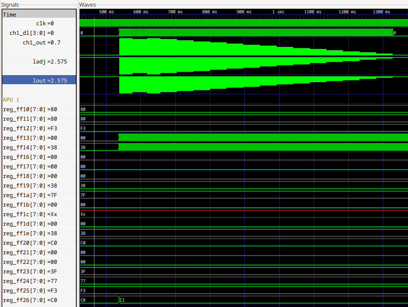Select the clk signal in the Signals list
This screenshot has width=408, height=307.
point(45,24)
